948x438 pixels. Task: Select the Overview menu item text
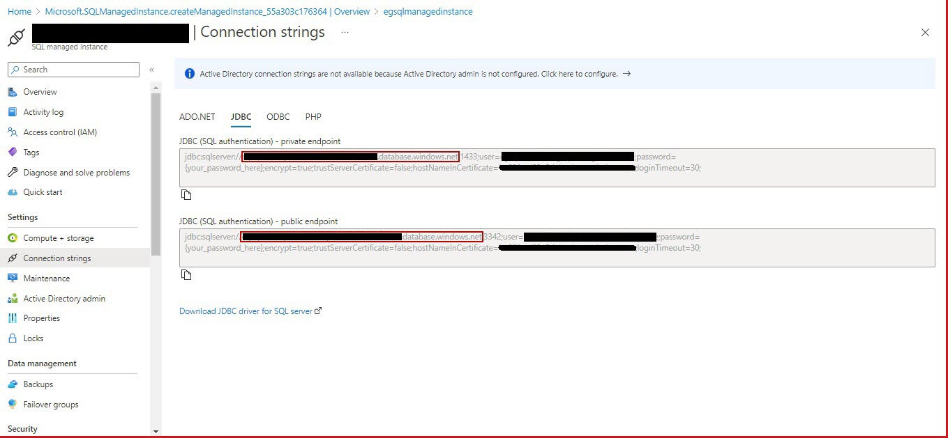pos(40,92)
